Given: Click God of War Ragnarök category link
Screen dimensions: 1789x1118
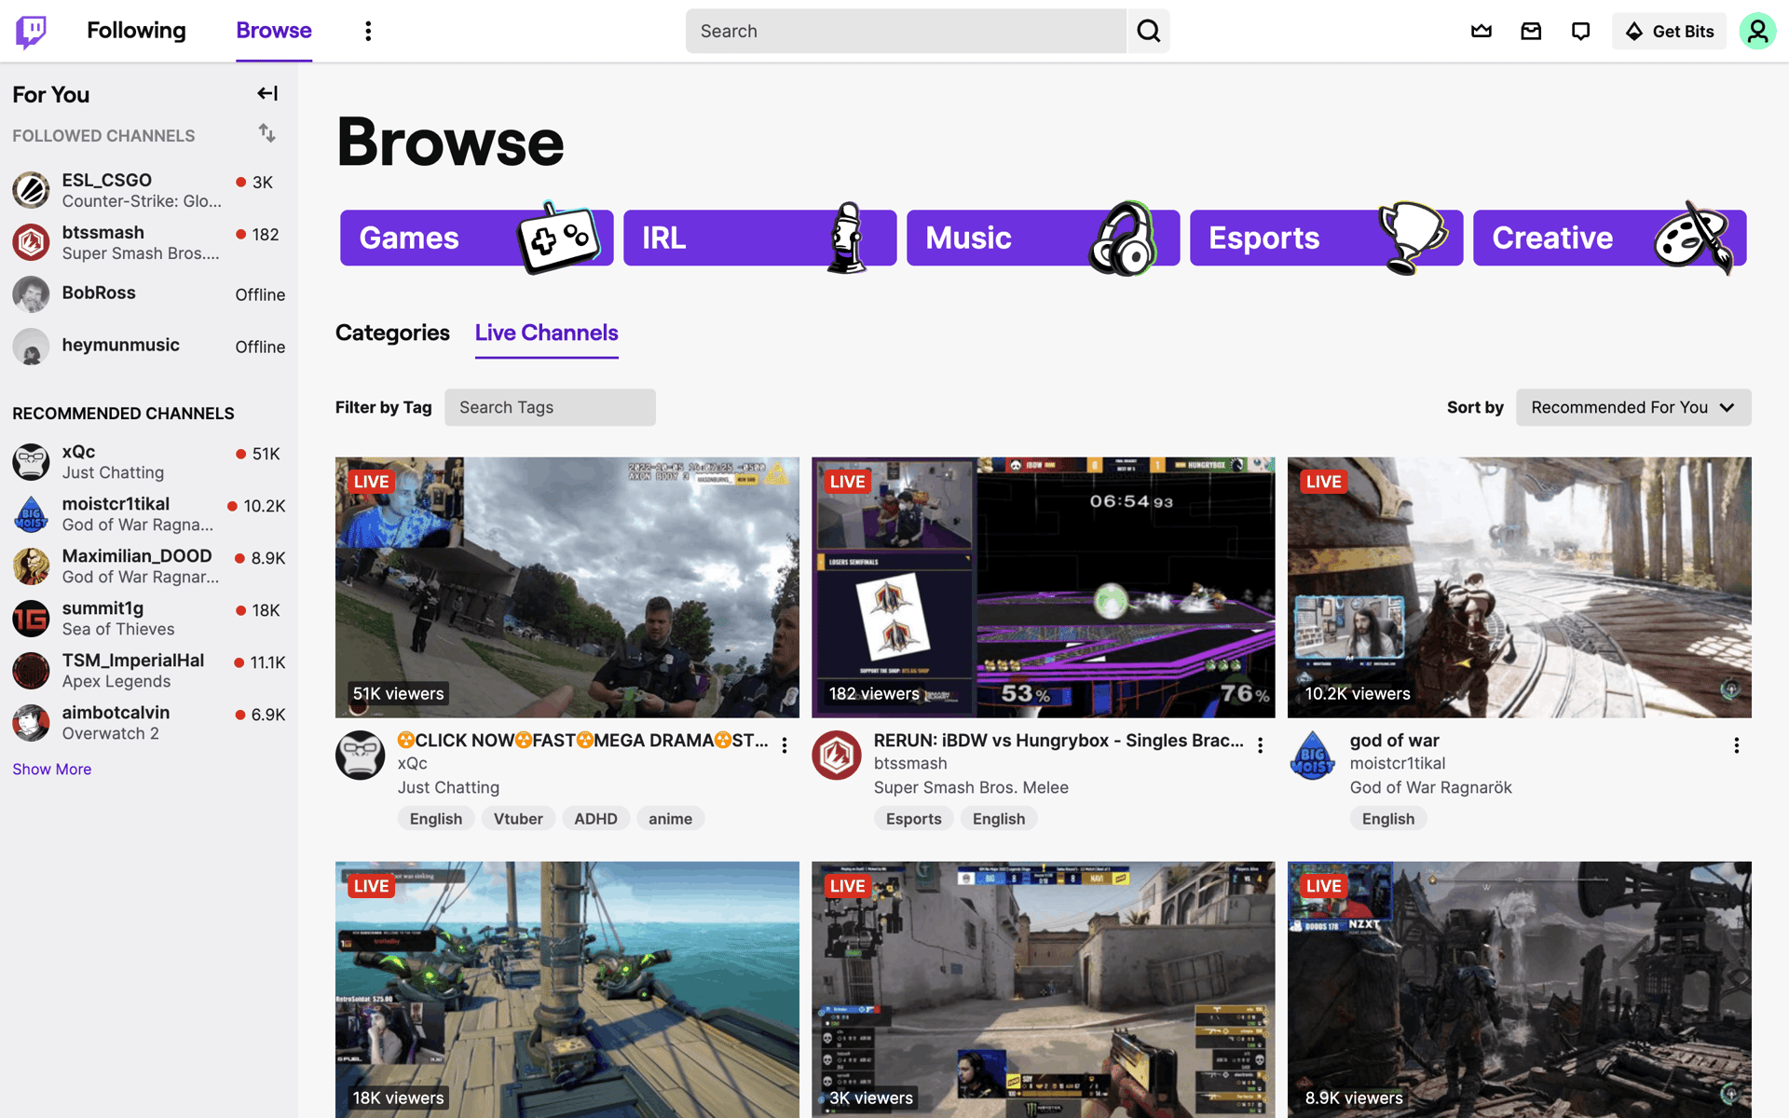Looking at the screenshot, I should click(x=1431, y=787).
